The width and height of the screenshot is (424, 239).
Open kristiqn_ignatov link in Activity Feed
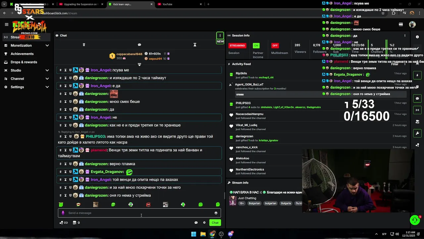coord(268,140)
